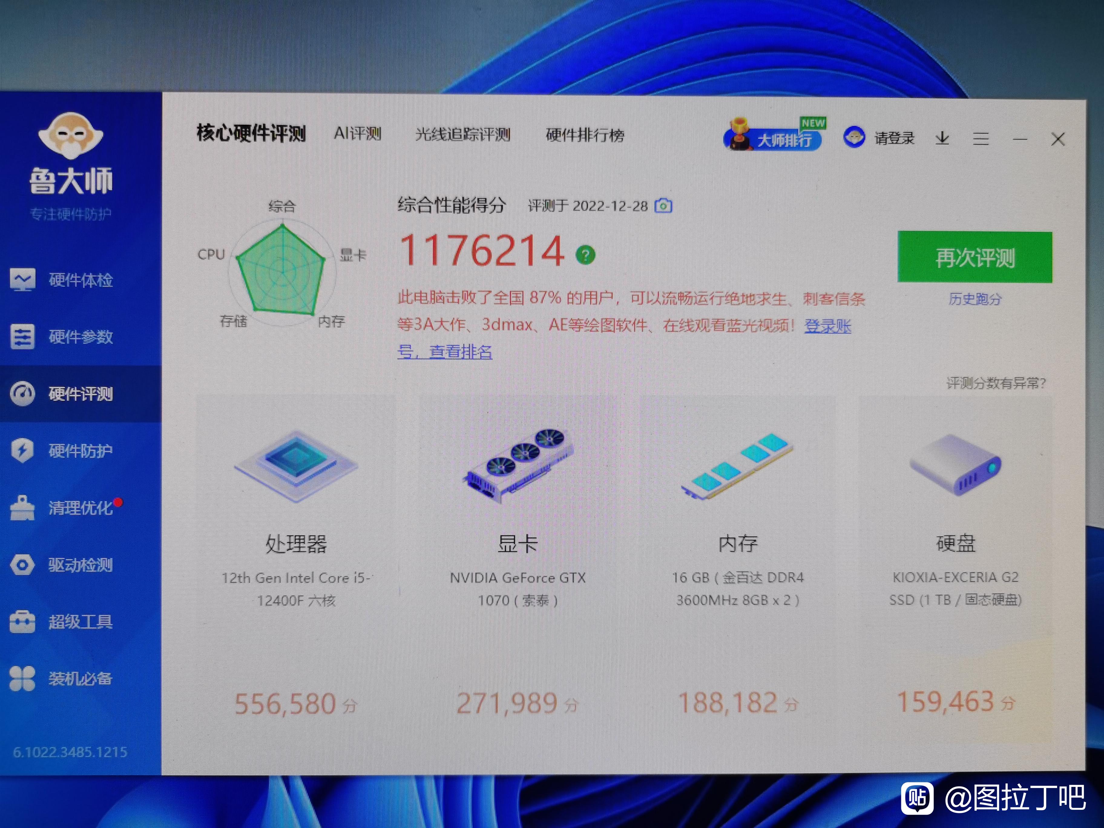Screen dimensions: 1104x828
Task: Click the 驱动检测 hexagon icon
Action: pyautogui.click(x=22, y=565)
